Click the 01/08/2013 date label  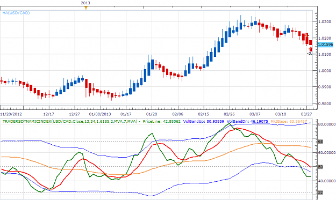101,114
